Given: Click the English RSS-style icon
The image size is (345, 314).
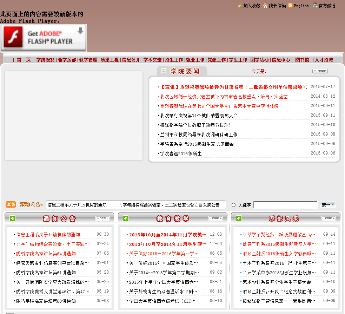Looking at the screenshot, I should point(291,6).
